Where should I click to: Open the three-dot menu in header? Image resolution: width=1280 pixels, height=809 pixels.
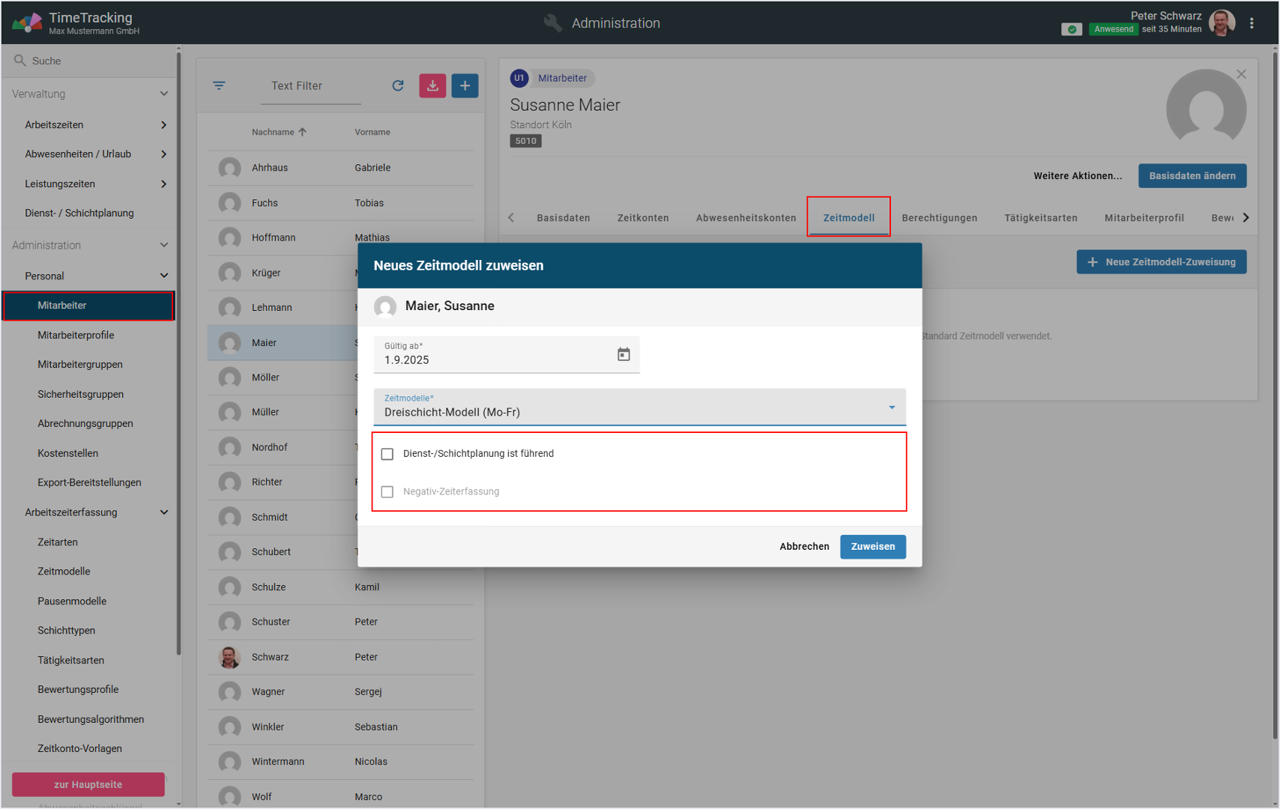(1252, 23)
